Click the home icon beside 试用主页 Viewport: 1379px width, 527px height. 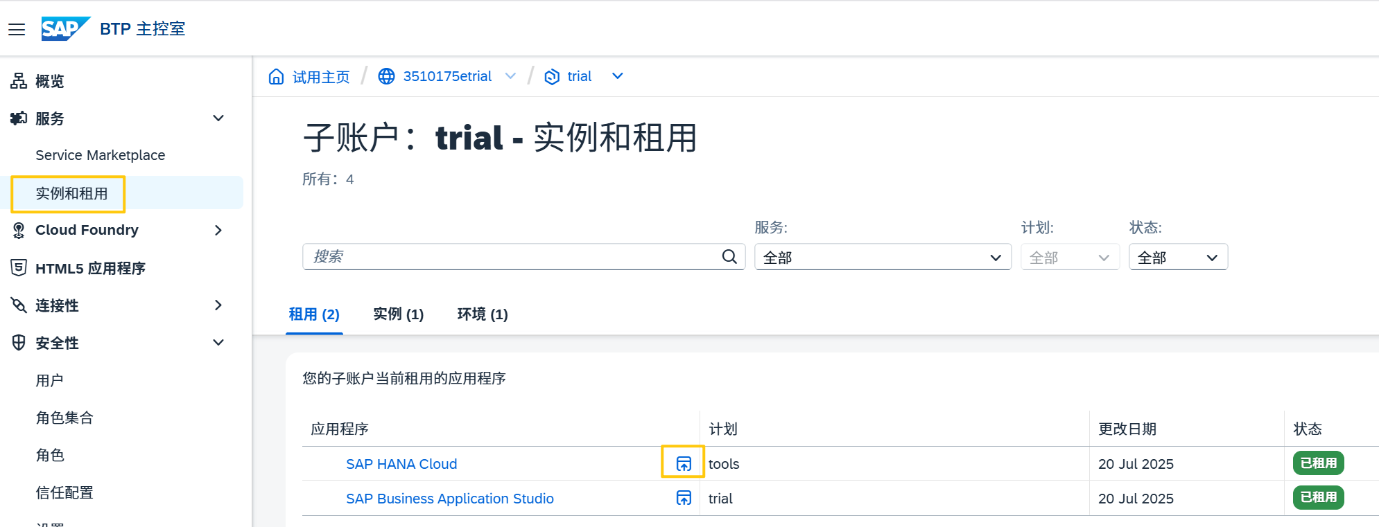pyautogui.click(x=277, y=76)
